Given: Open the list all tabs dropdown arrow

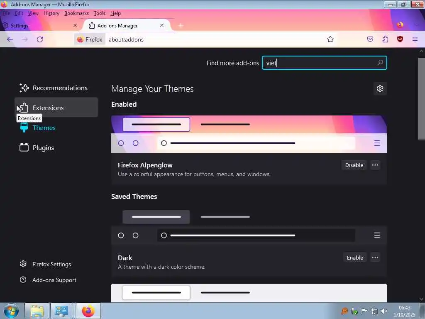Looking at the screenshot, I should pos(416,25).
